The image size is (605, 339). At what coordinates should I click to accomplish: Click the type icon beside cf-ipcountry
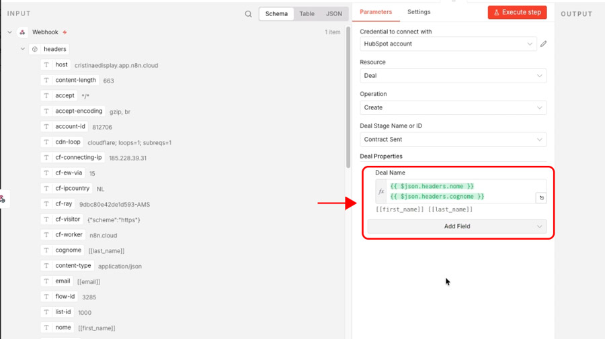(46, 189)
